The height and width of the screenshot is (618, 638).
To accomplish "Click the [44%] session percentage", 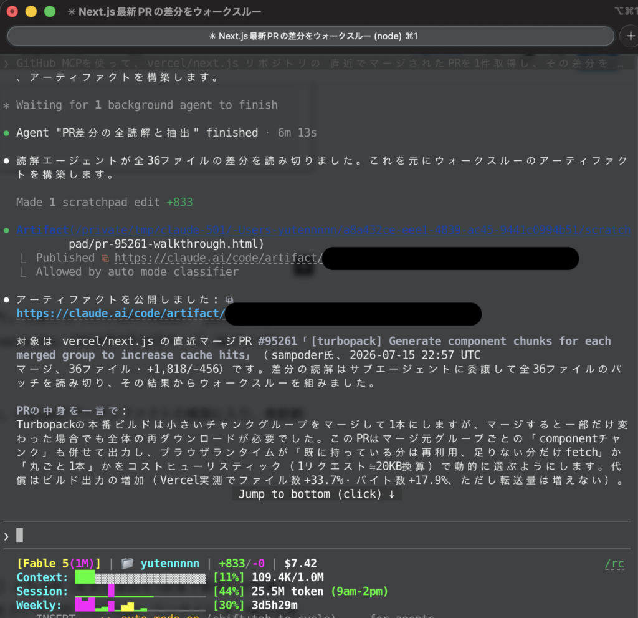I will click(229, 592).
